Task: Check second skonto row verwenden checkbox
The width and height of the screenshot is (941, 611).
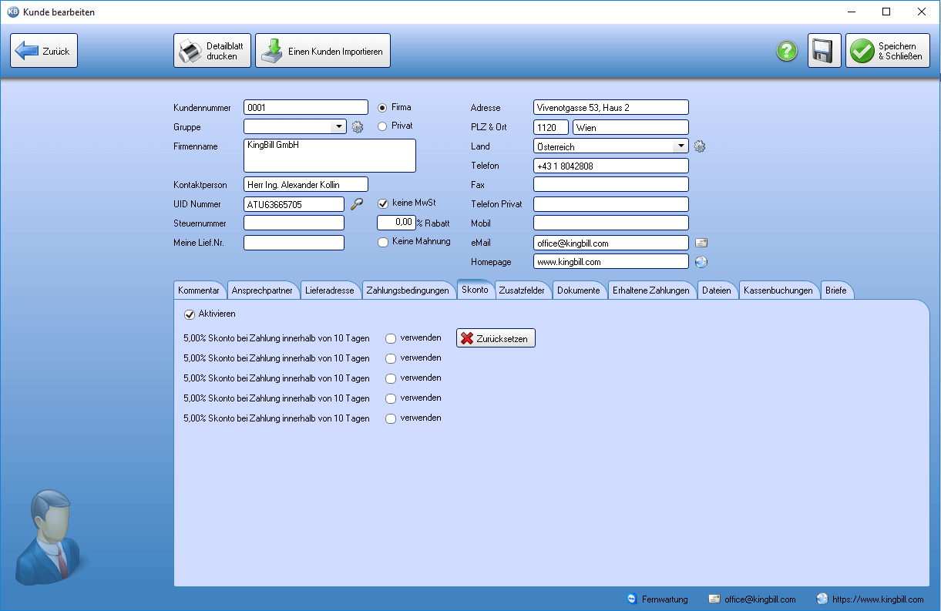Action: click(x=391, y=358)
